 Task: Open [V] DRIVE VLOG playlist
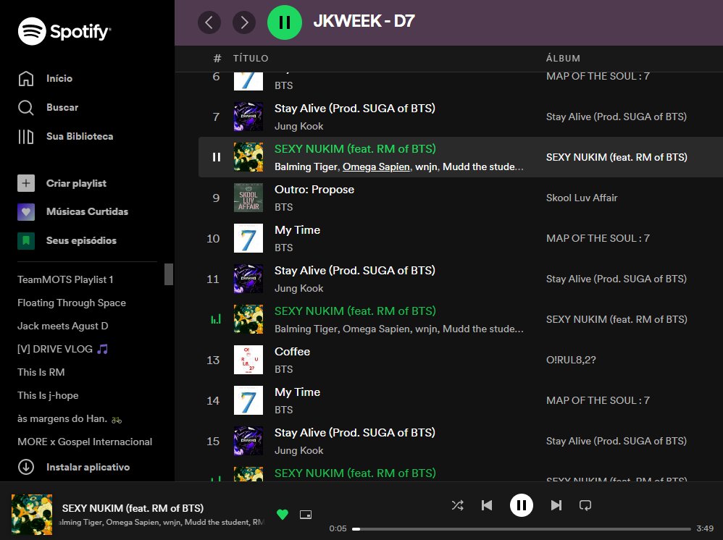coord(63,349)
